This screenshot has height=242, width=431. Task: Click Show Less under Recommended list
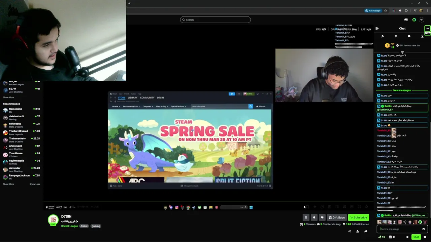click(35, 184)
